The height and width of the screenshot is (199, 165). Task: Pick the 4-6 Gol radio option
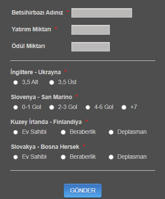tap(88, 107)
